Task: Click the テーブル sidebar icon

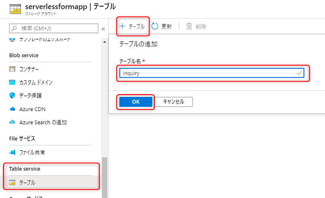Action: coord(12,183)
